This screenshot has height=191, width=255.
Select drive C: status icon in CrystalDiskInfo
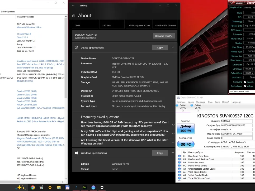(x=177, y=105)
